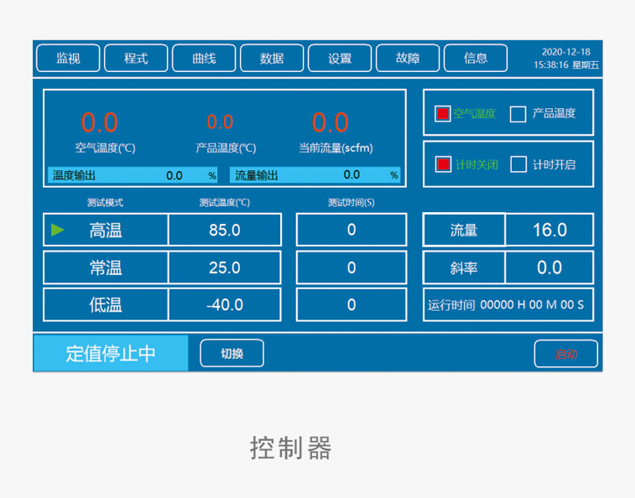This screenshot has height=498, width=635.
Task: Click the 流量 flow label button
Action: point(464,230)
